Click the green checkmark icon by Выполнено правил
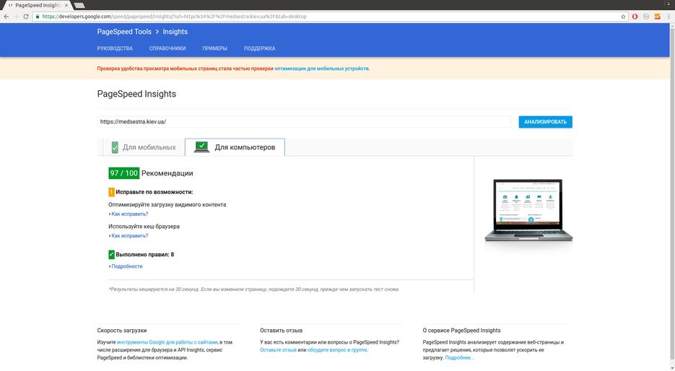 tap(111, 254)
